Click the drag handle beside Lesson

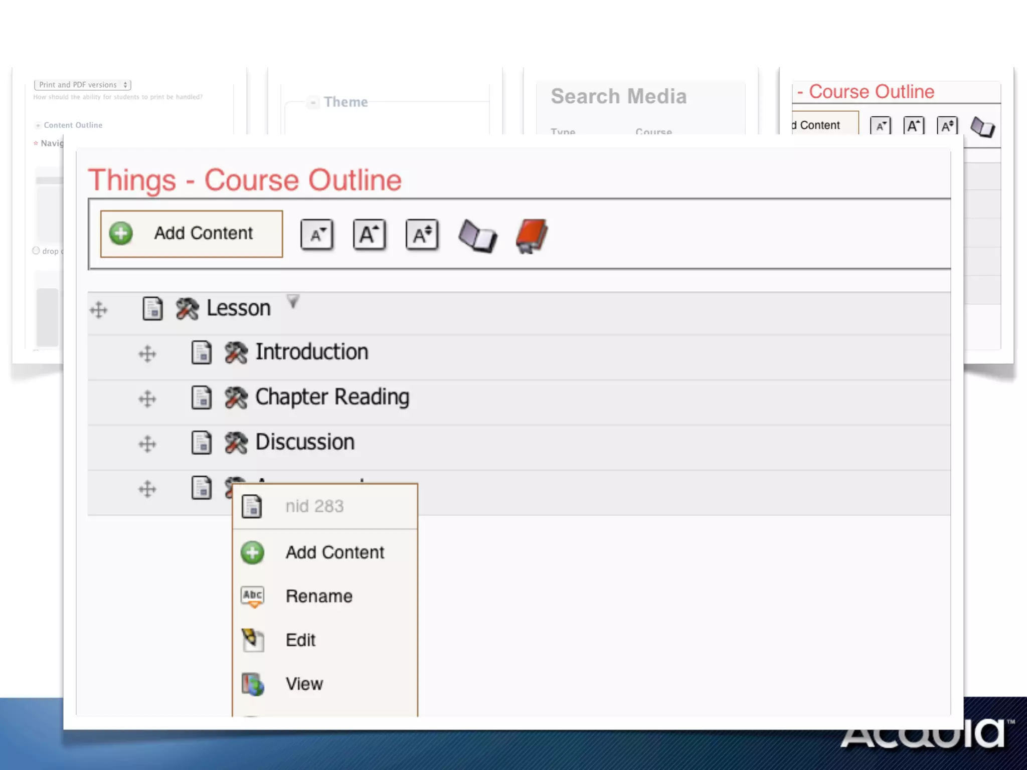point(98,310)
